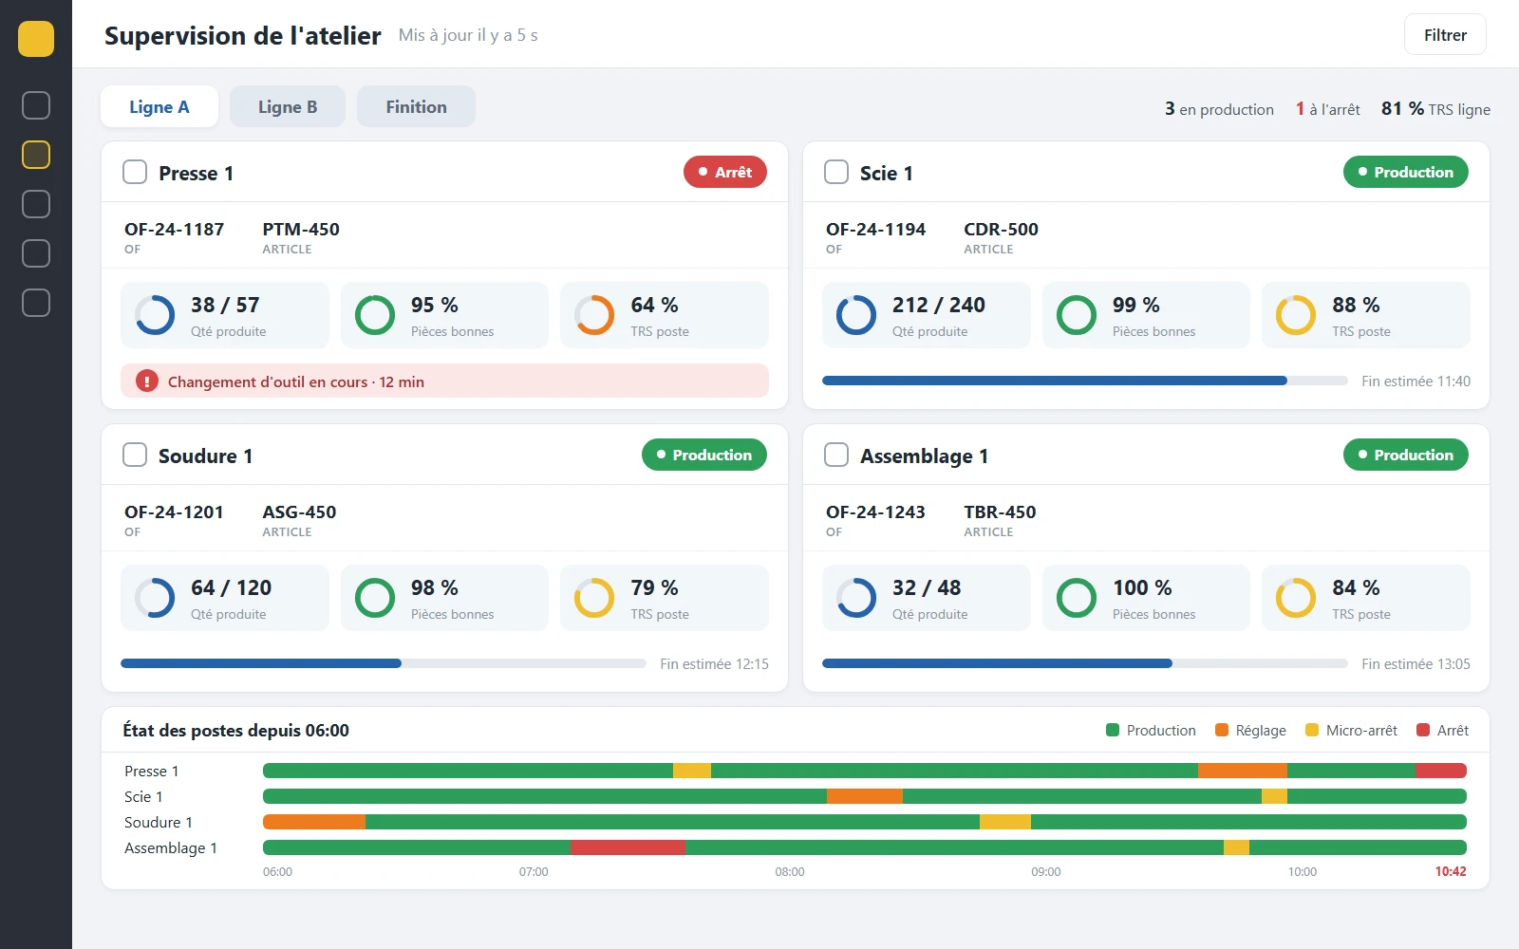Click Scie 1 TRS poste gauge ring

(1296, 315)
